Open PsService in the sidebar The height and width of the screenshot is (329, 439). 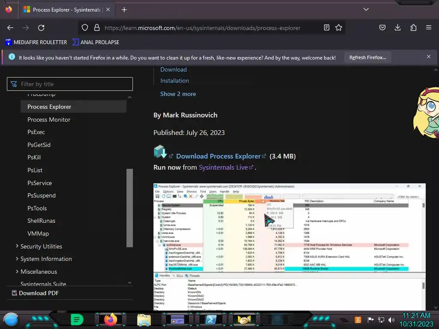pos(39,183)
